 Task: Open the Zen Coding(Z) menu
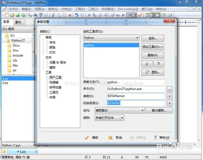point(128,9)
